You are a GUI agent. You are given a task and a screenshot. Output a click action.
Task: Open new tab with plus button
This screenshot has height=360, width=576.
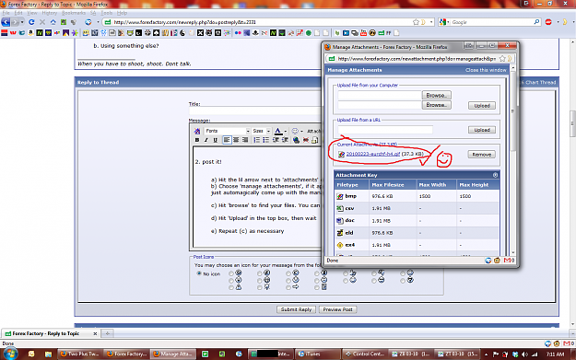[108, 333]
